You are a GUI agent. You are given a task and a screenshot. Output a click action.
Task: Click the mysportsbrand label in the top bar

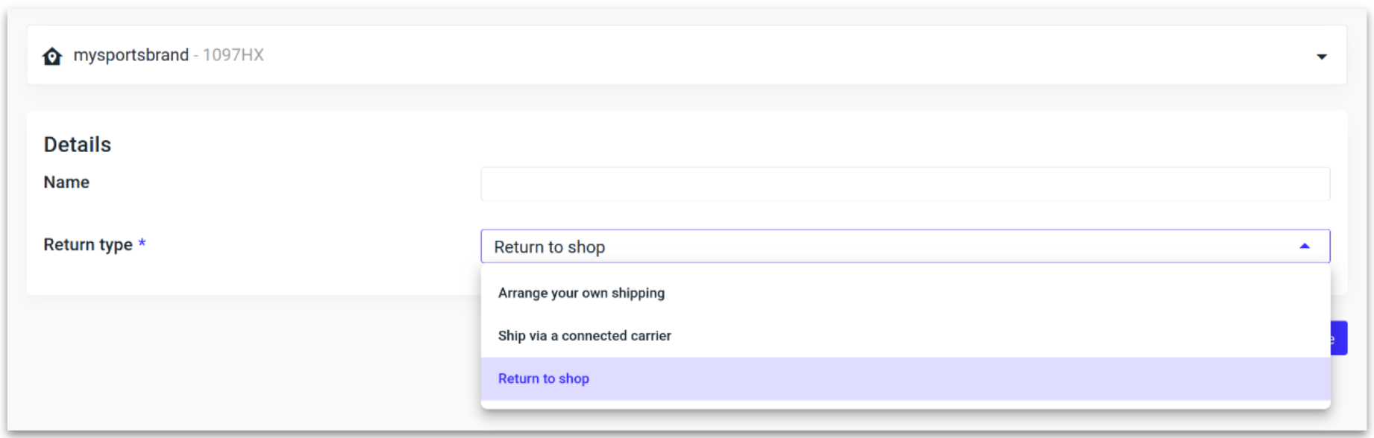pos(131,55)
